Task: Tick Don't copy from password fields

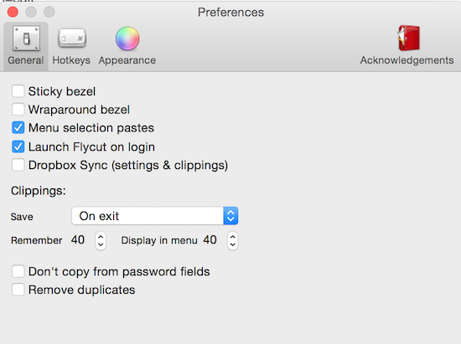Action: [x=18, y=271]
